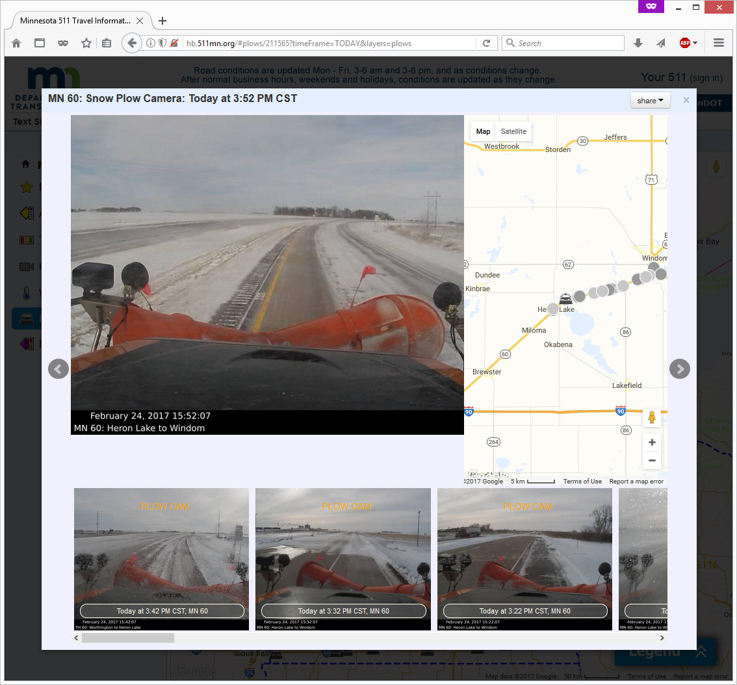Click the browser Search box
The width and height of the screenshot is (737, 685).
coord(563,44)
